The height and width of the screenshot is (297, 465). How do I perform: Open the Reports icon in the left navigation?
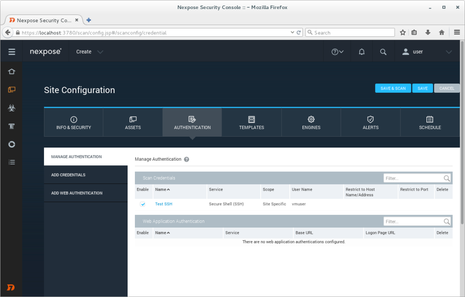pyautogui.click(x=11, y=144)
